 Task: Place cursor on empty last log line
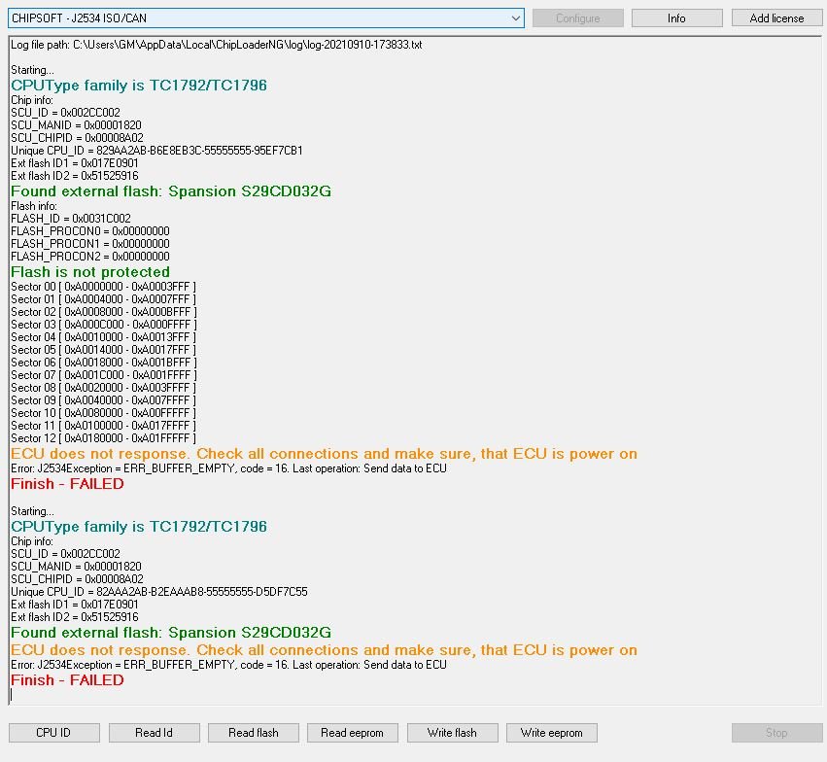[x=194, y=695]
